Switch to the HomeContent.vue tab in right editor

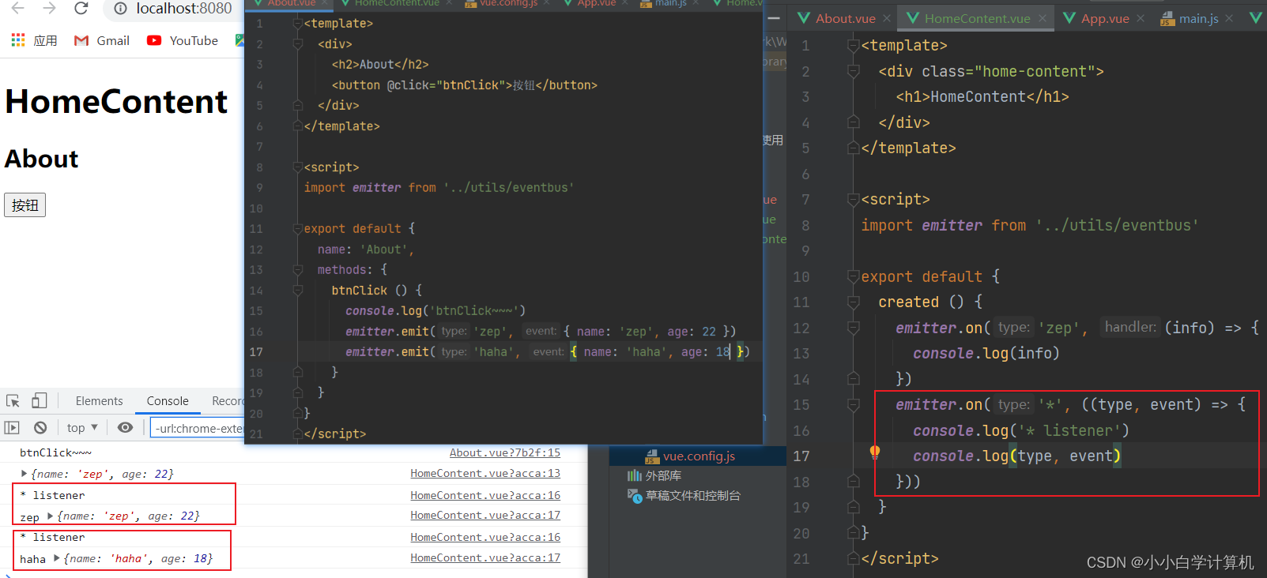point(977,18)
